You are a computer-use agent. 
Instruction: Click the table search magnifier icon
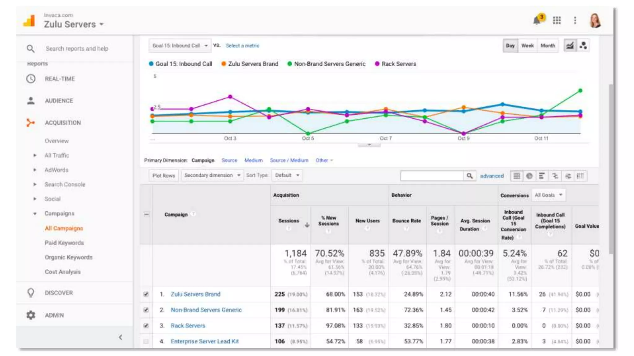click(470, 176)
